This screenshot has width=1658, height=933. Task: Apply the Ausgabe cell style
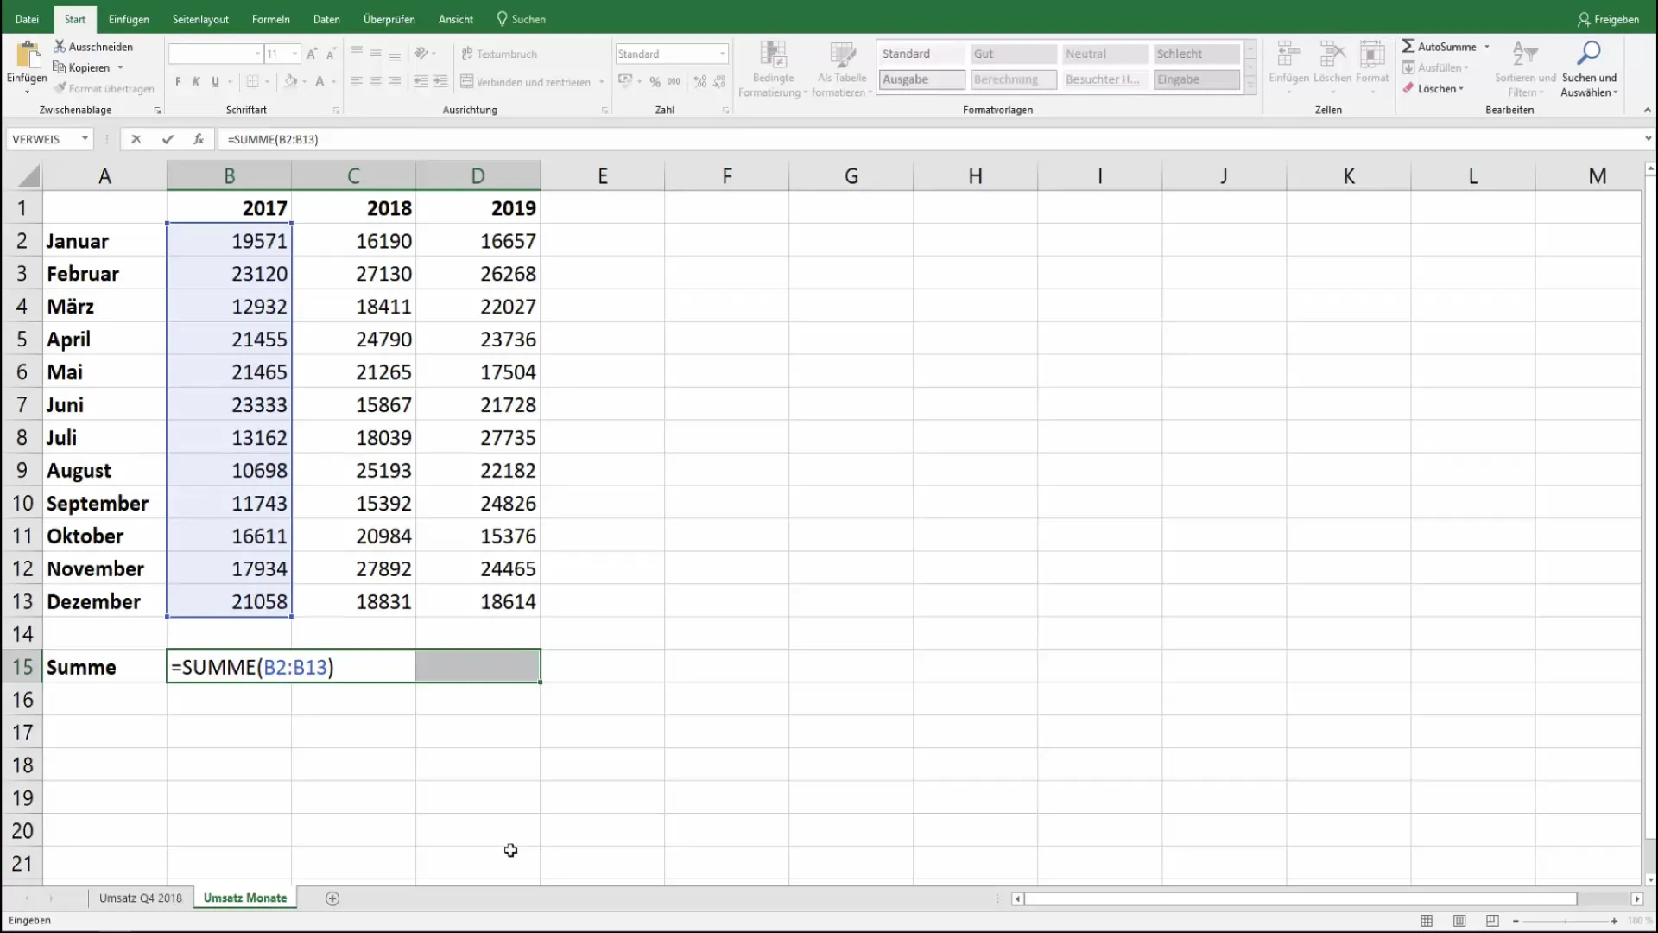coord(922,79)
